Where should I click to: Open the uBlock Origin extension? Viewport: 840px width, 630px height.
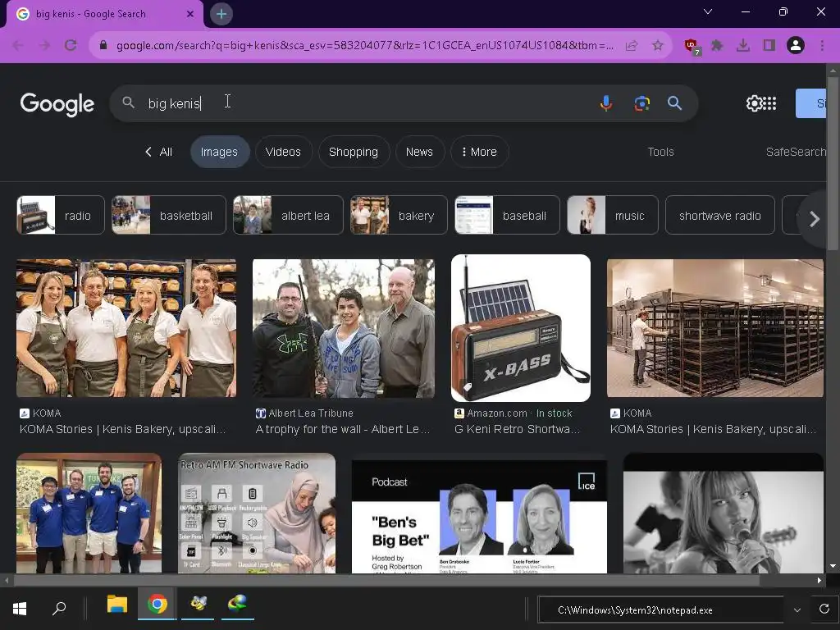(x=692, y=46)
